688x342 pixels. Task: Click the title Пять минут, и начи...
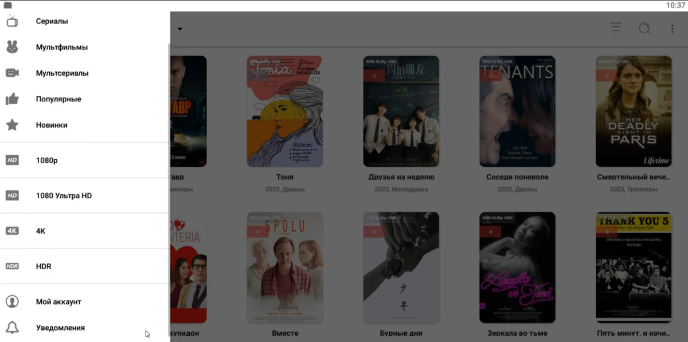pyautogui.click(x=634, y=333)
